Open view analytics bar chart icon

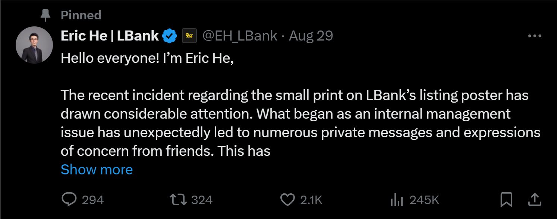click(x=397, y=200)
